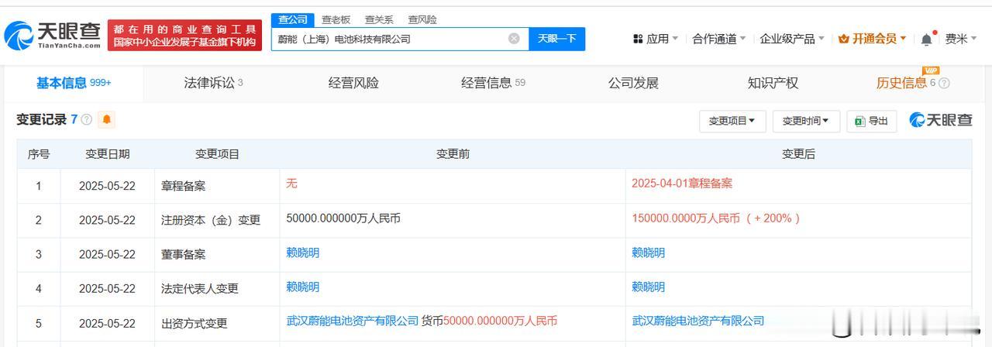This screenshot has height=347, width=992.
Task: Click the 50000.000000万人民币 value in row 2
Action: [x=343, y=218]
